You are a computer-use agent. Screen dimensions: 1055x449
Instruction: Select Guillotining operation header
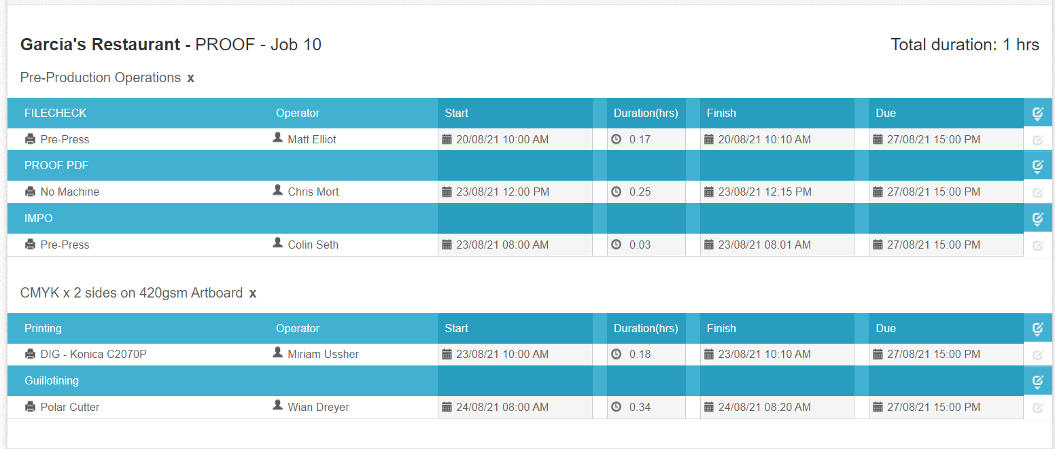52,380
